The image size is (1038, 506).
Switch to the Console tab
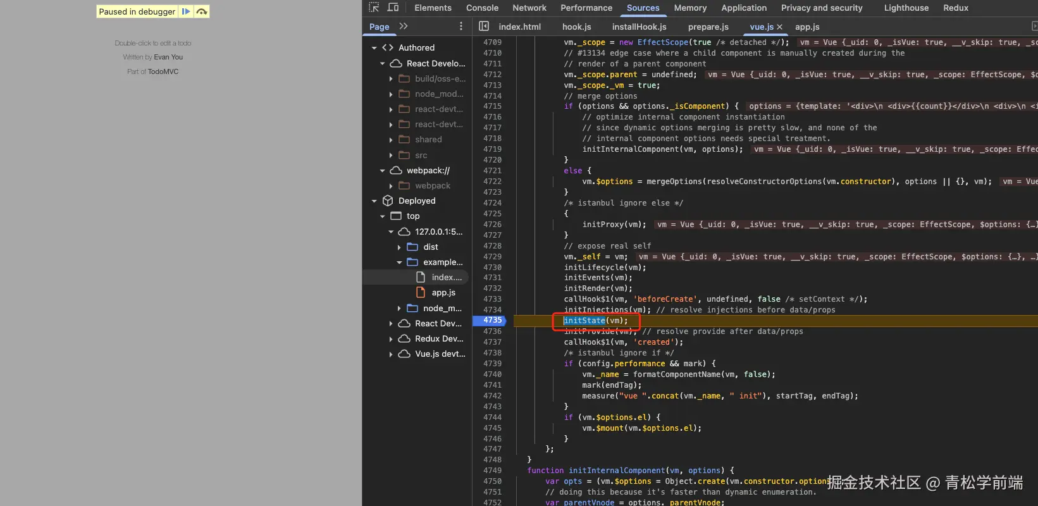482,8
